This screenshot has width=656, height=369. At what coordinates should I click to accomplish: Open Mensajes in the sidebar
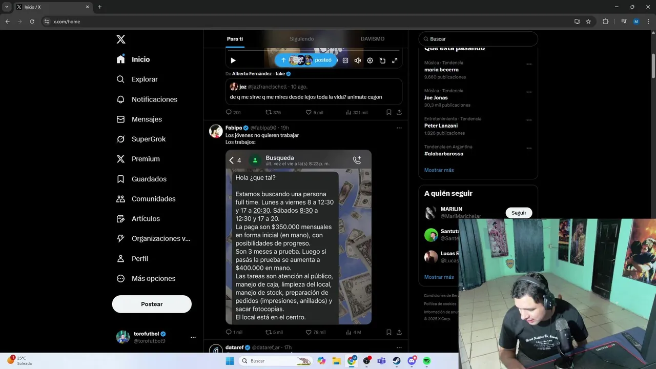pyautogui.click(x=139, y=119)
